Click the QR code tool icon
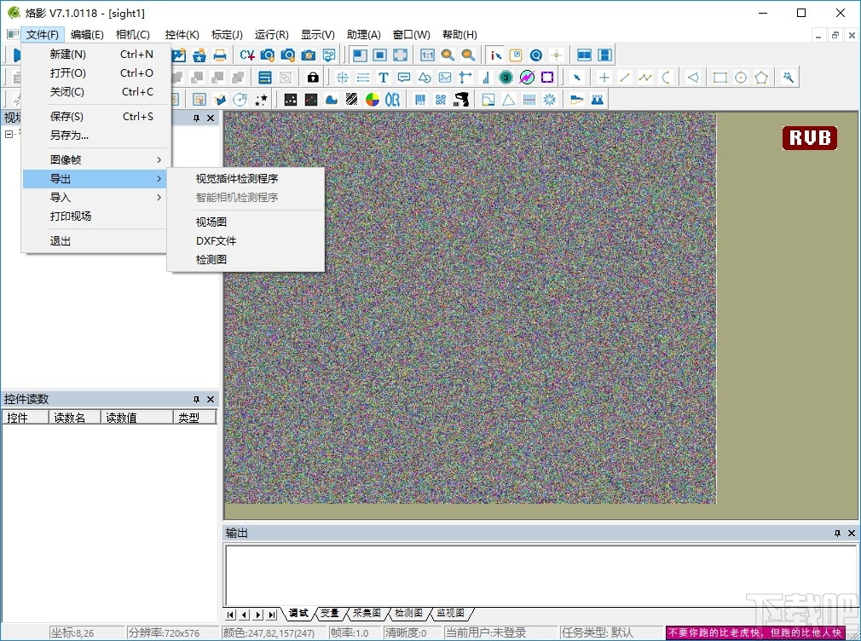The image size is (861, 641). coord(441,100)
